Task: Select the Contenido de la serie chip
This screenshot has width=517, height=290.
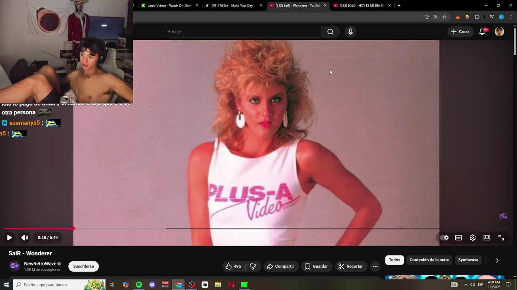Action: click(x=429, y=260)
